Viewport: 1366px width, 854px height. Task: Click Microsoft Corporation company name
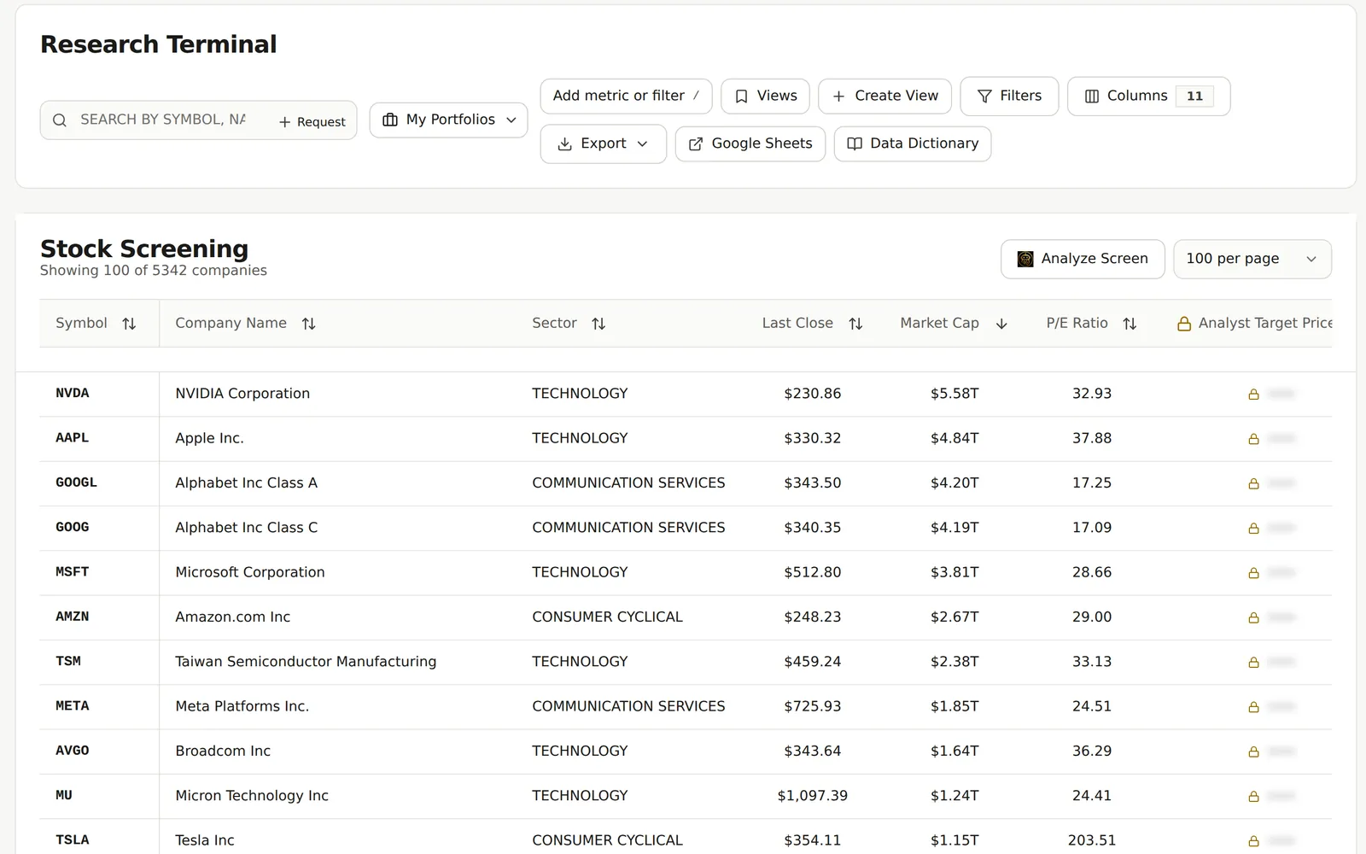tap(250, 572)
